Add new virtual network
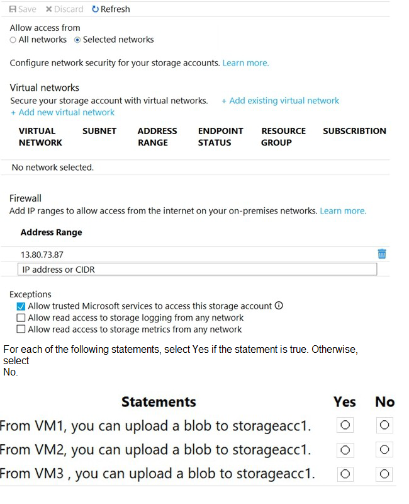The height and width of the screenshot is (504, 409). tap(63, 112)
